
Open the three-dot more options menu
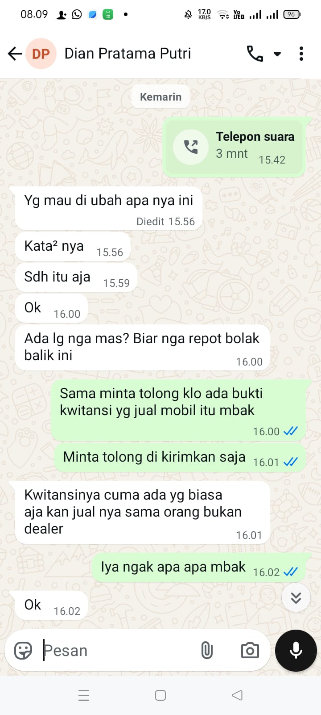[301, 54]
